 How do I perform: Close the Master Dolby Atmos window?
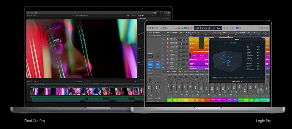click(x=210, y=39)
